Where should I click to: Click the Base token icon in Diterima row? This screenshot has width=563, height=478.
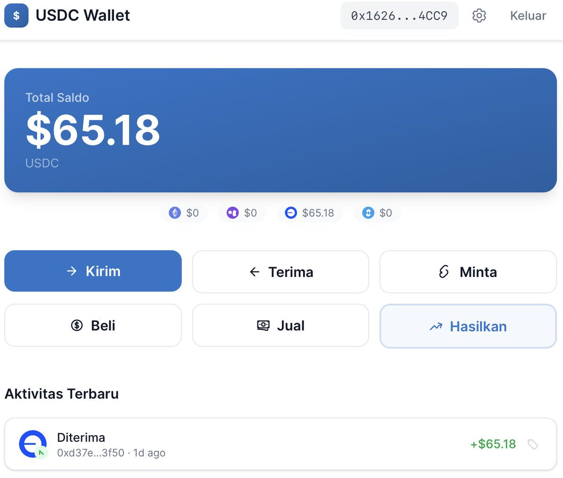tap(33, 444)
